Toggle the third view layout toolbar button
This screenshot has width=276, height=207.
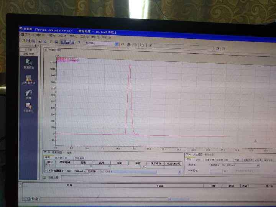[x=72, y=42]
